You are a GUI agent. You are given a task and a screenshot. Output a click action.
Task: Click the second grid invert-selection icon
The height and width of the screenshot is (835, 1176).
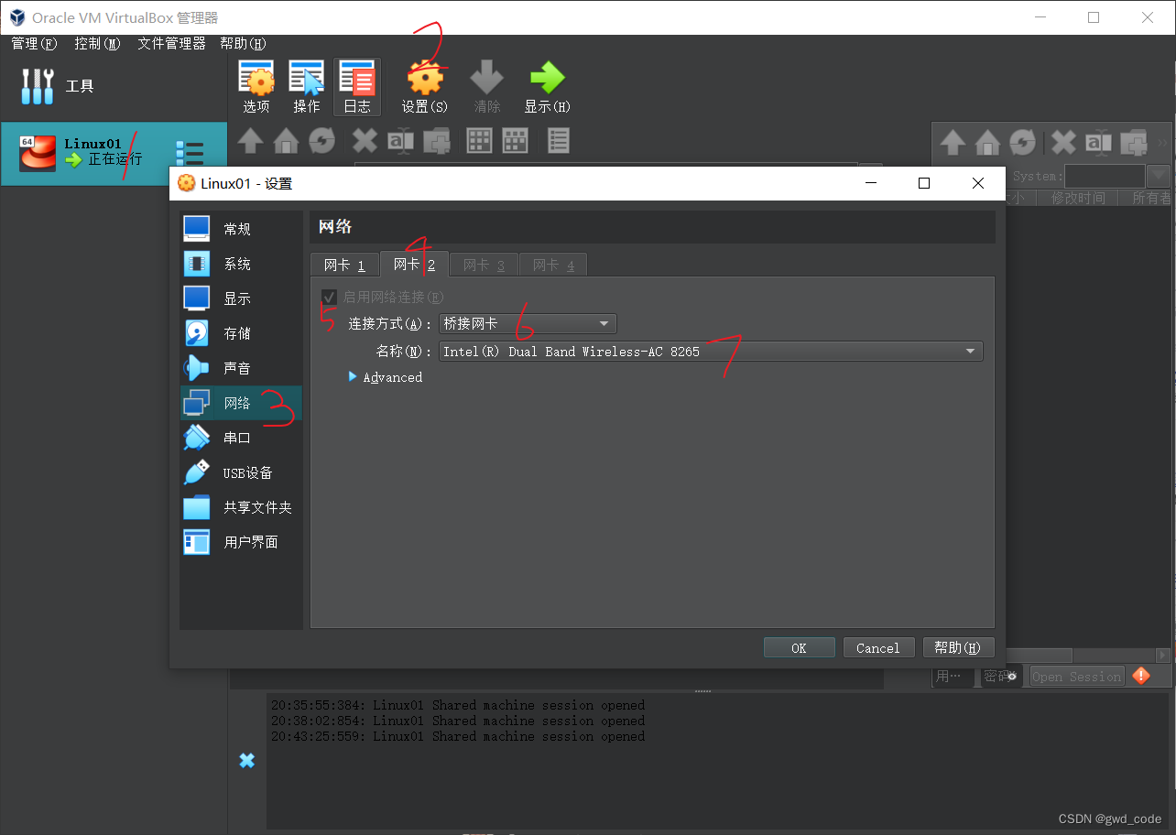pos(515,140)
